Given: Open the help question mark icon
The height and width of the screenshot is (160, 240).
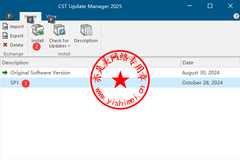Looking at the screenshot, I should pos(236,16).
